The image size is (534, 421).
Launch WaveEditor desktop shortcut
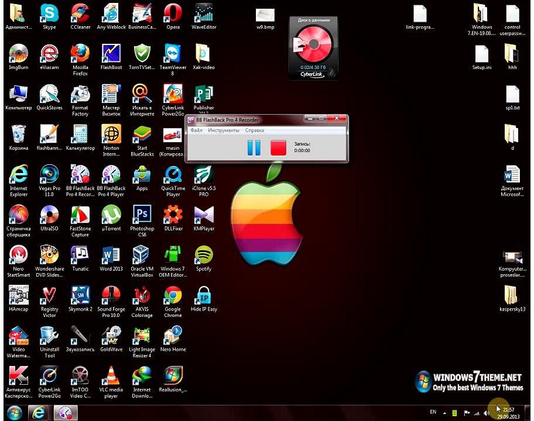(x=204, y=16)
